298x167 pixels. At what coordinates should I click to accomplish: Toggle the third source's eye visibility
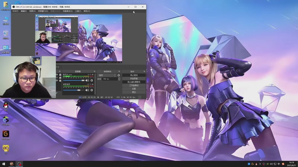57,81
